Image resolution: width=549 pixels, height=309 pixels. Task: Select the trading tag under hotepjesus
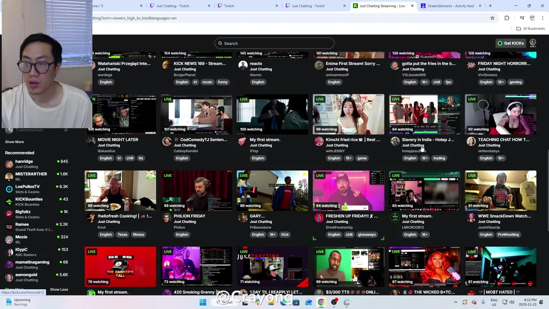click(x=439, y=158)
